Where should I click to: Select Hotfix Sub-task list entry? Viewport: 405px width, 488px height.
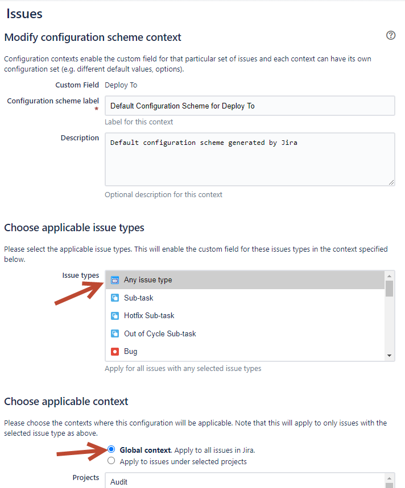click(245, 316)
